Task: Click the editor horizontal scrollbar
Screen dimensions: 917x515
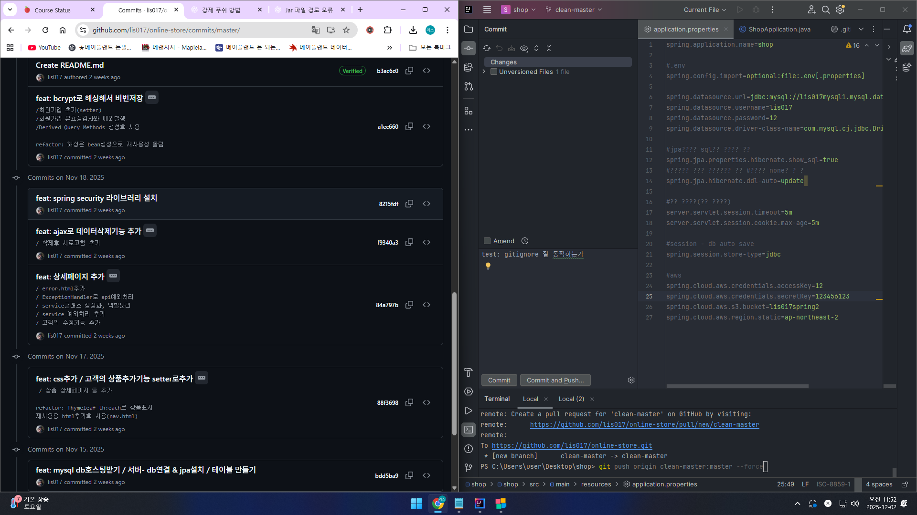Action: coord(737,386)
